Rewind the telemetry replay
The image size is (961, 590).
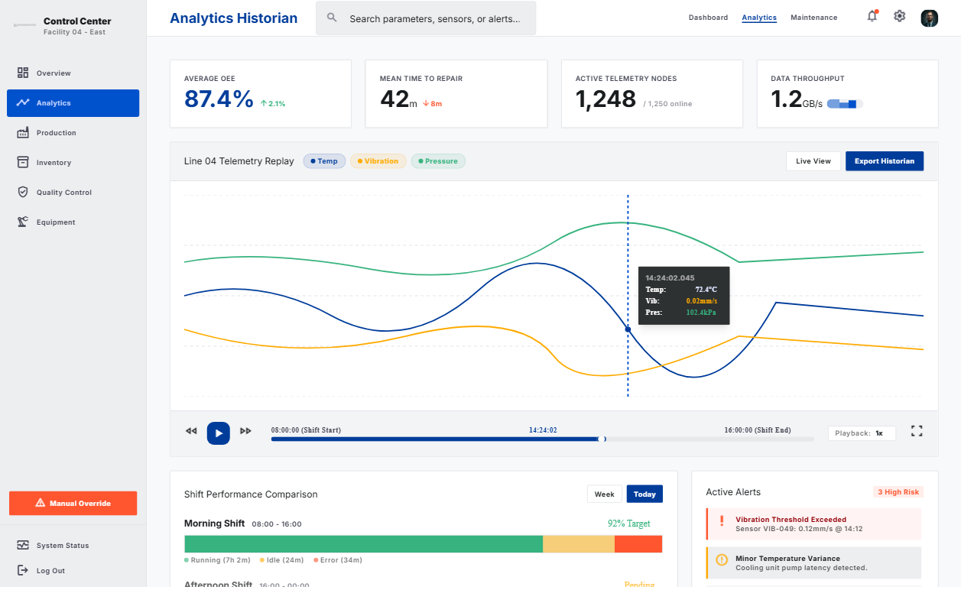click(191, 431)
